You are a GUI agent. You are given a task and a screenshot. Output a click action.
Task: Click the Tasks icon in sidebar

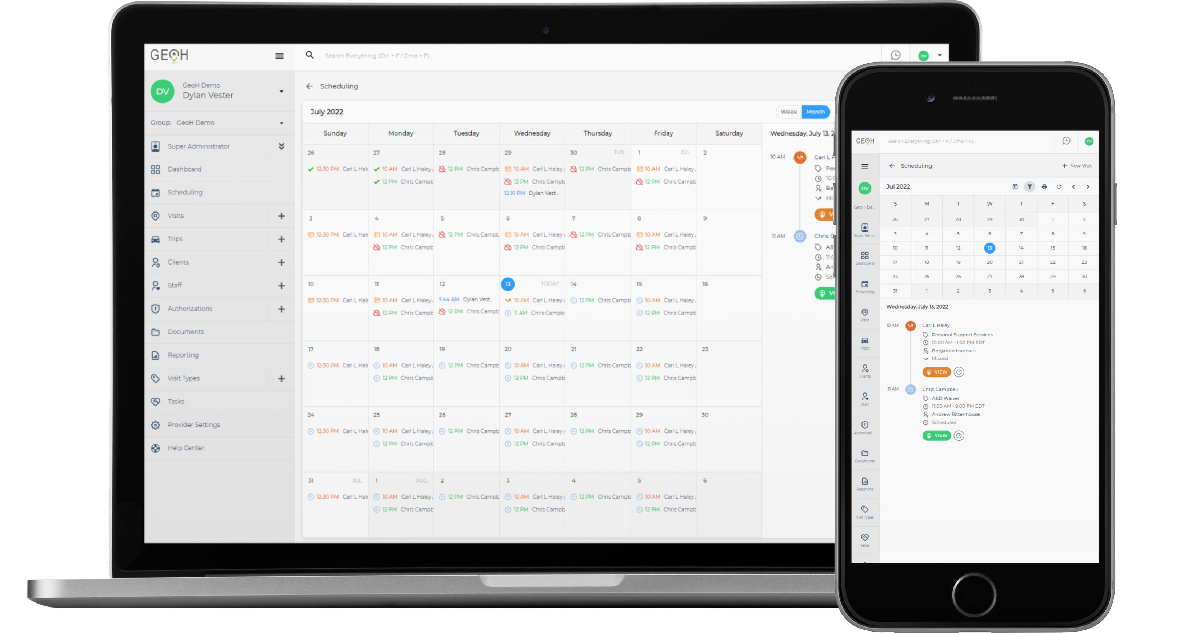point(156,400)
